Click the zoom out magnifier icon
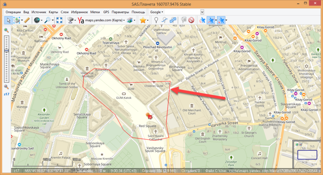Screen dimensions: 323x175 click(6, 87)
